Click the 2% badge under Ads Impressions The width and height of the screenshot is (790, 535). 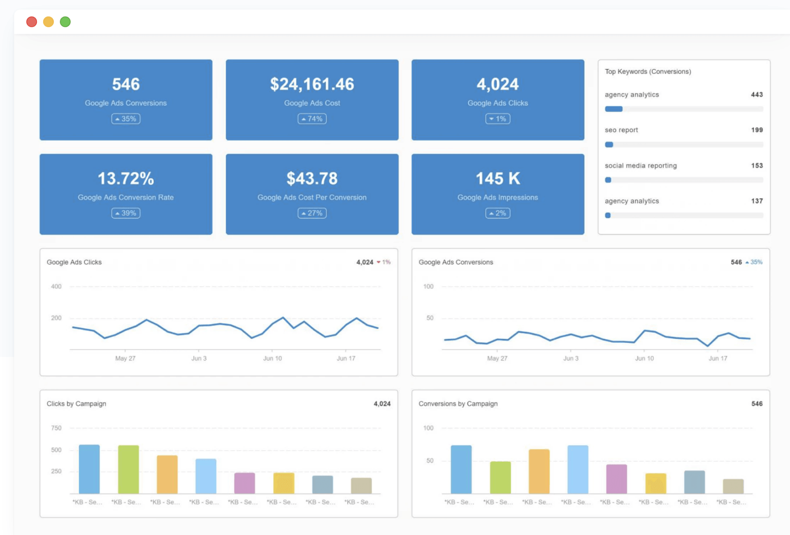pos(497,213)
